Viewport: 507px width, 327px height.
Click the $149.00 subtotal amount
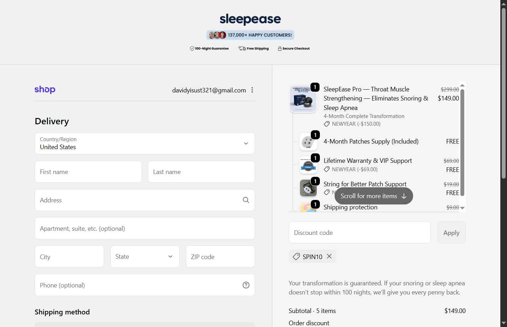[455, 311]
